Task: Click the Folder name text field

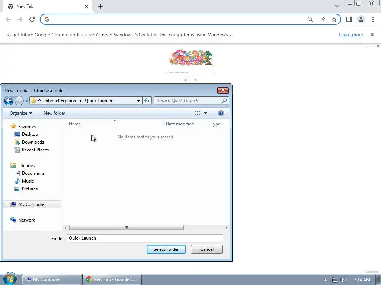Action: [145, 238]
